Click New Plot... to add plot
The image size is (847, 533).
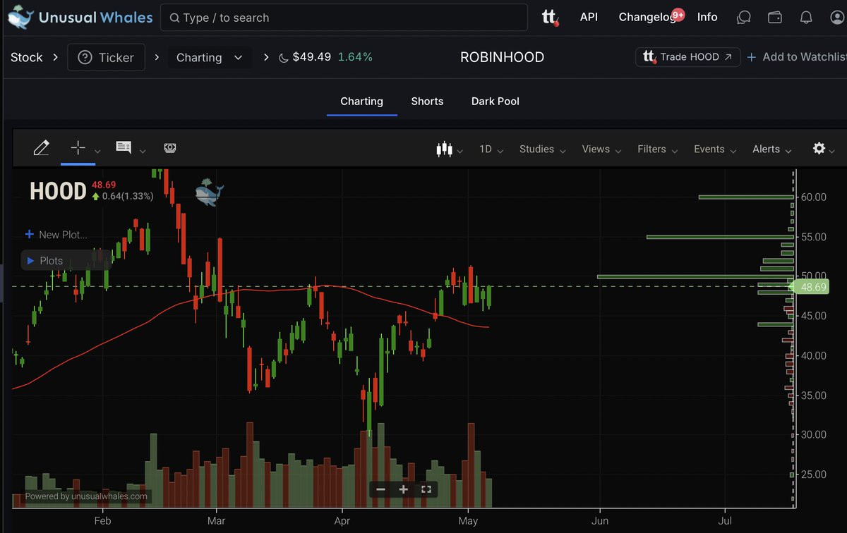[x=56, y=235]
